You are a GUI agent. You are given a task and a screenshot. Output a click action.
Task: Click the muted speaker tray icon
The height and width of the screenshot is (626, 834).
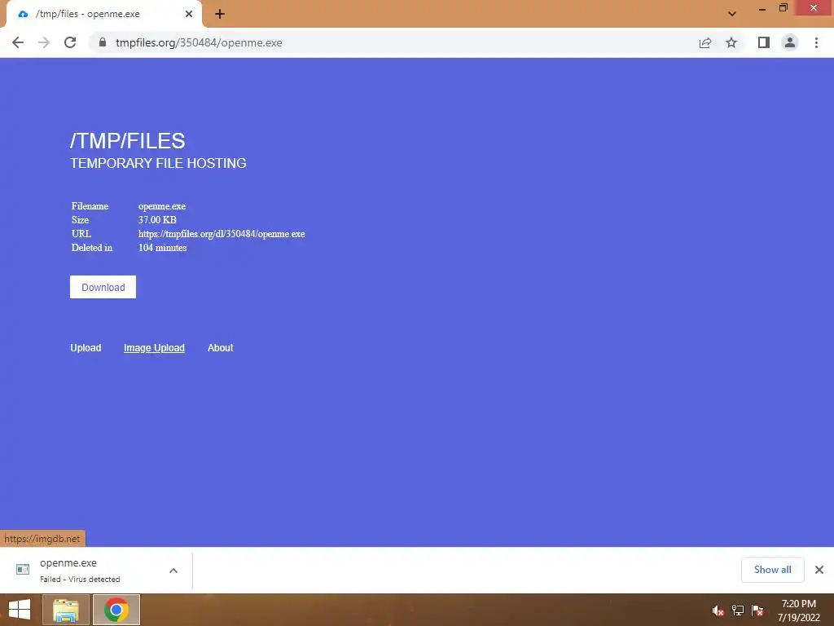[718, 611]
